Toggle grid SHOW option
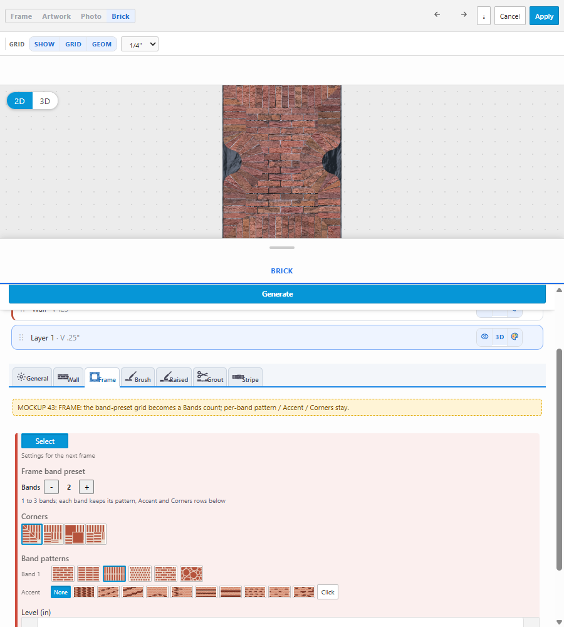This screenshot has width=564, height=627. pos(44,44)
